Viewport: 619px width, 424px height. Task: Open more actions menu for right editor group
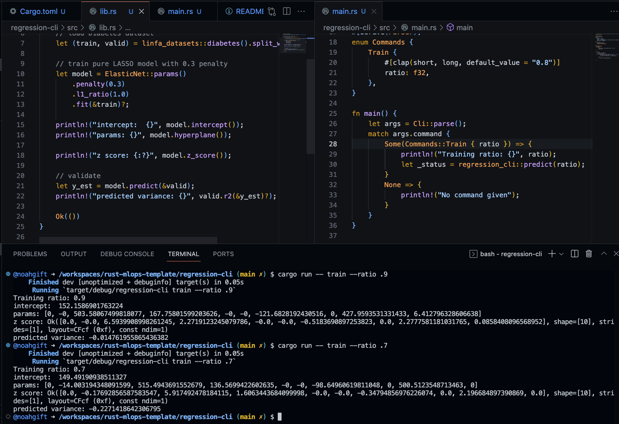click(614, 11)
